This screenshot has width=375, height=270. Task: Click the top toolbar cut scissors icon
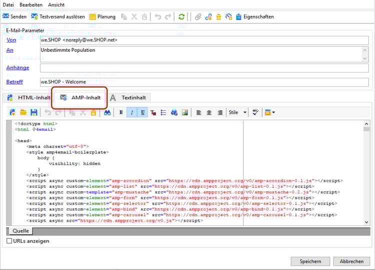point(134,16)
